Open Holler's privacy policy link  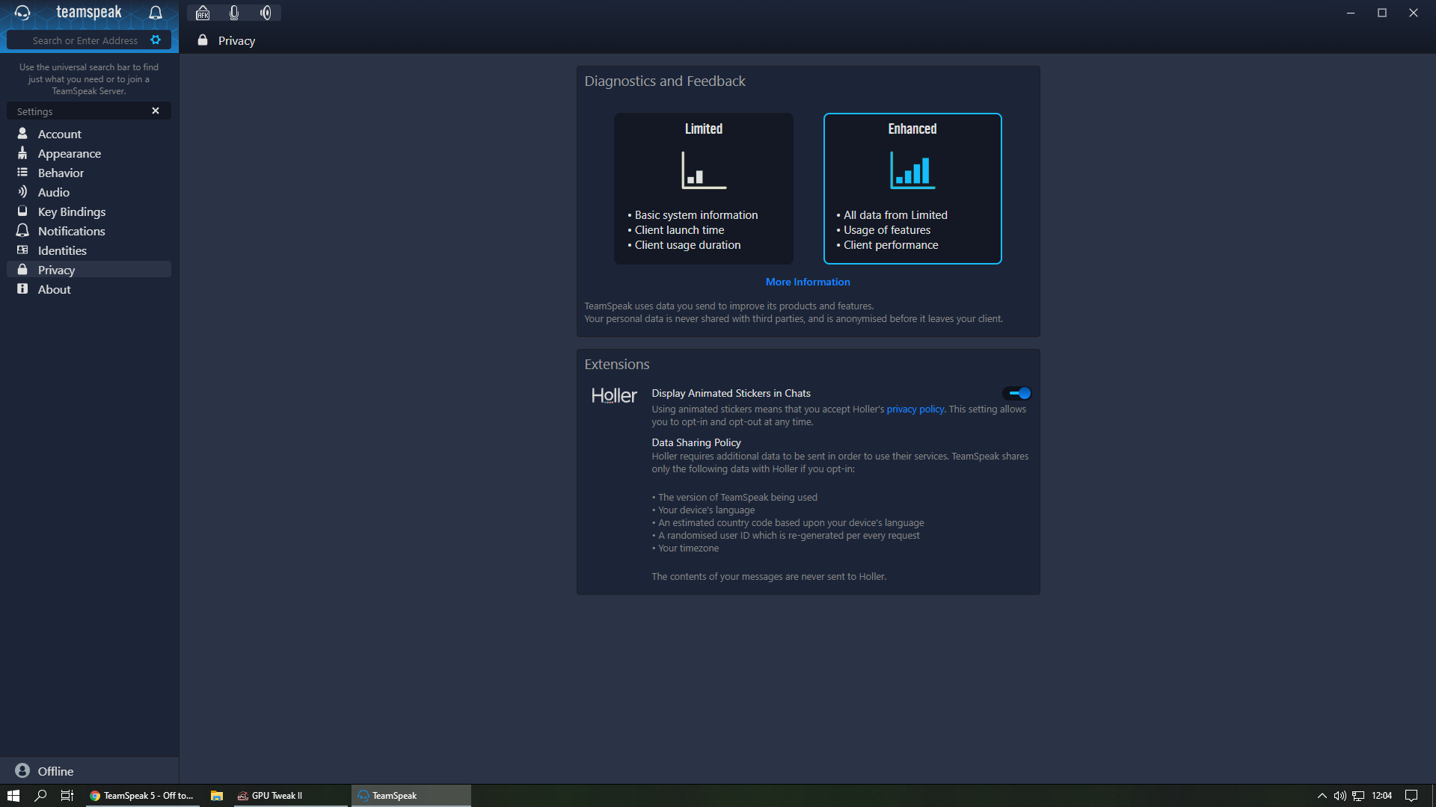coord(915,409)
